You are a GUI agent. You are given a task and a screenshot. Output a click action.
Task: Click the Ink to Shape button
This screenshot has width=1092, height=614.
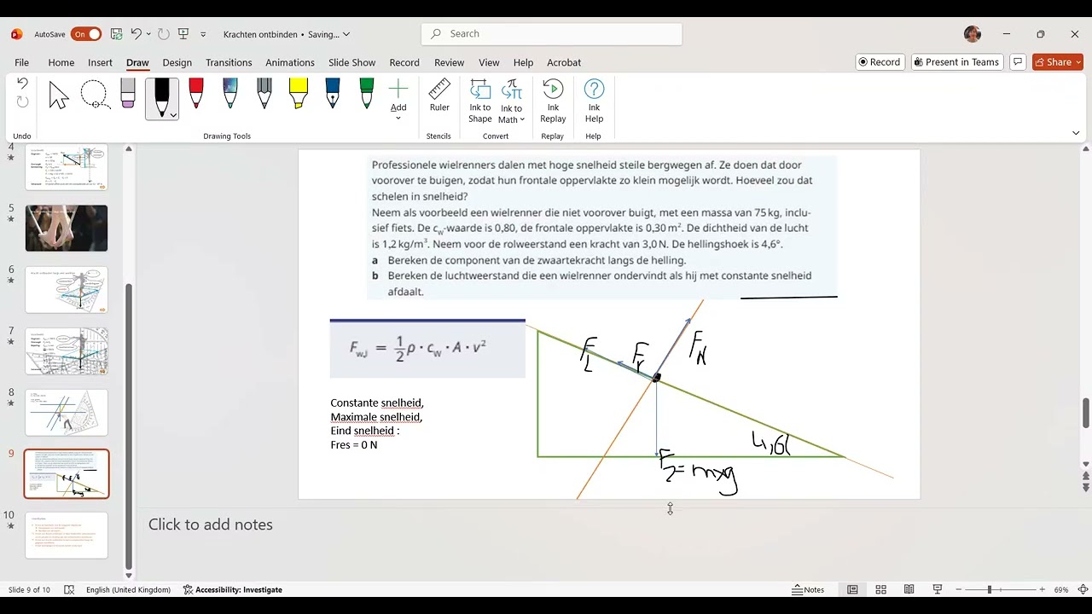(480, 101)
